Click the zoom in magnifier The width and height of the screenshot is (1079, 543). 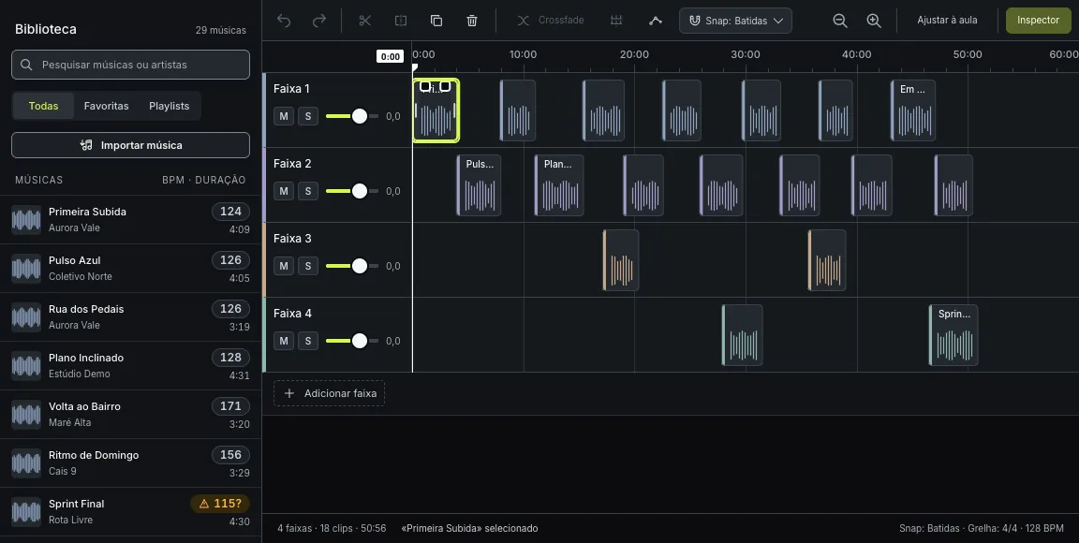click(874, 21)
